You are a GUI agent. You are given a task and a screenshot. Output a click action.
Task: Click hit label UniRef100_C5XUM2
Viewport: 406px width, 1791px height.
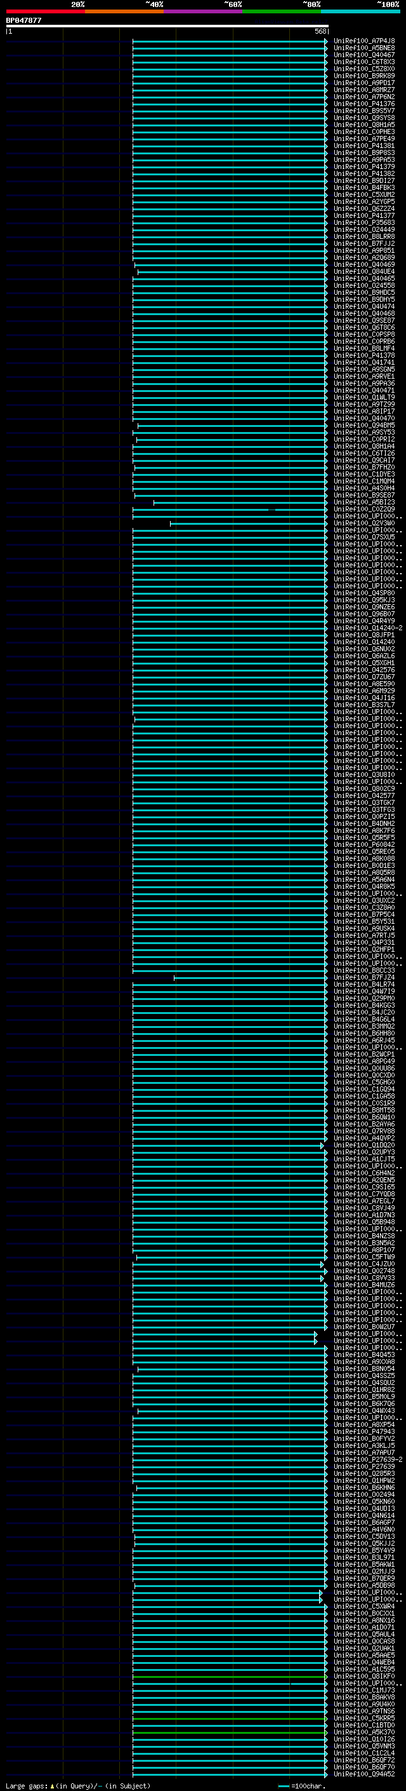363,194
